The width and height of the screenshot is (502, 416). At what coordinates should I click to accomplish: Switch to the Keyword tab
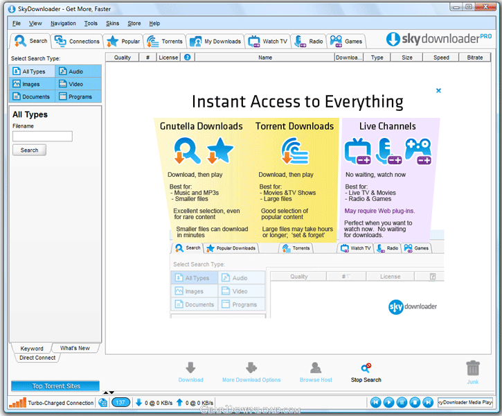(32, 348)
